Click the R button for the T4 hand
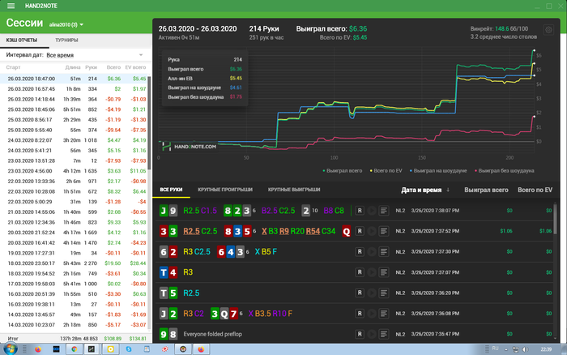The height and width of the screenshot is (355, 567). click(360, 272)
